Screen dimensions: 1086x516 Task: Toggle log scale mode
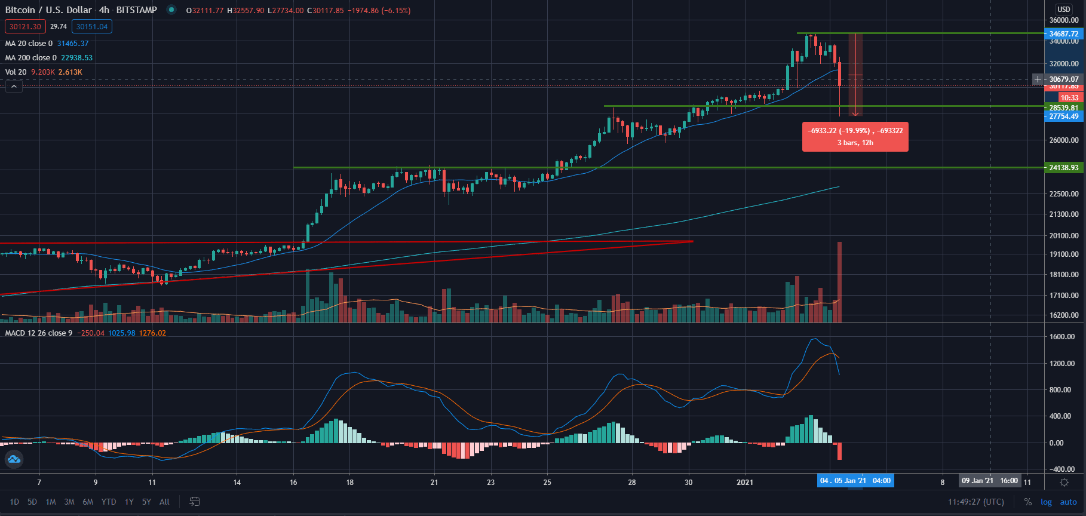(1046, 502)
